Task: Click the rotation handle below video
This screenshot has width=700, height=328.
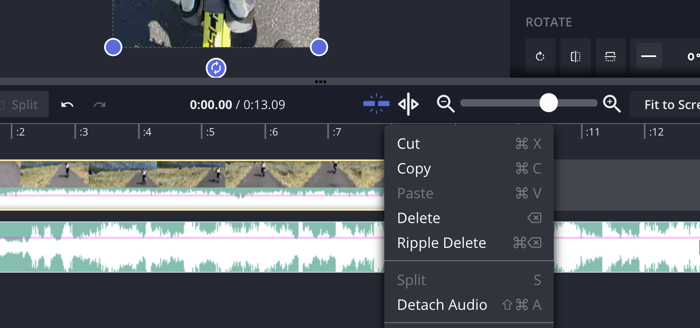Action: click(x=216, y=68)
